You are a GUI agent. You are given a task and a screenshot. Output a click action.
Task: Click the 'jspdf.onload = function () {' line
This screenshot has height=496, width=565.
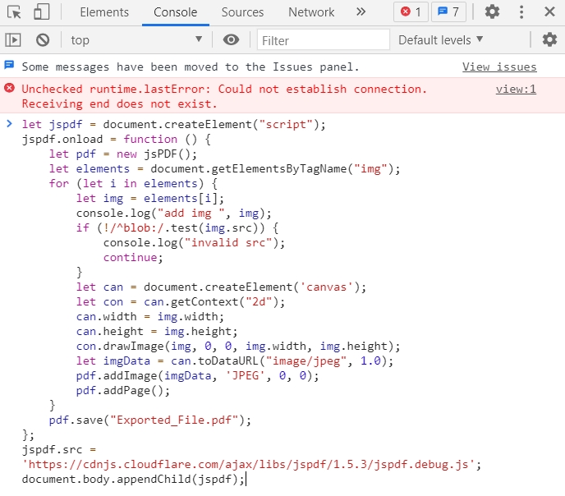click(117, 140)
